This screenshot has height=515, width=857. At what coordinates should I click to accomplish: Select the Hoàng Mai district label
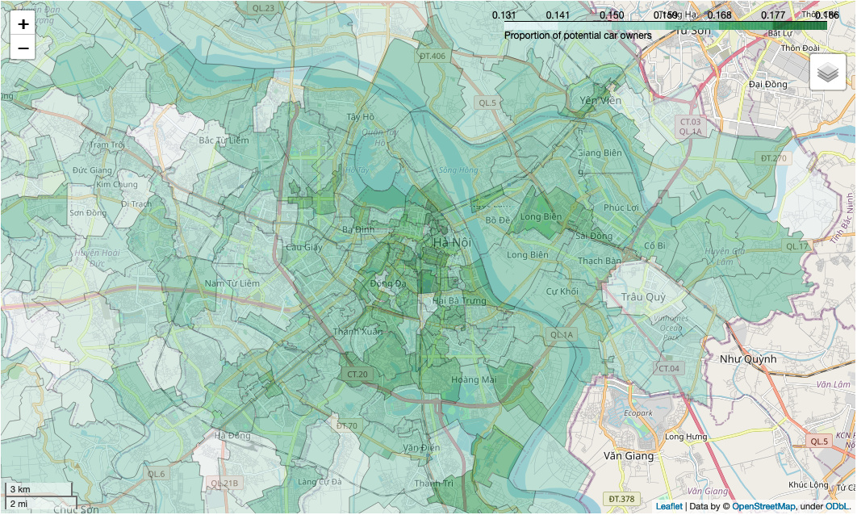(x=474, y=380)
